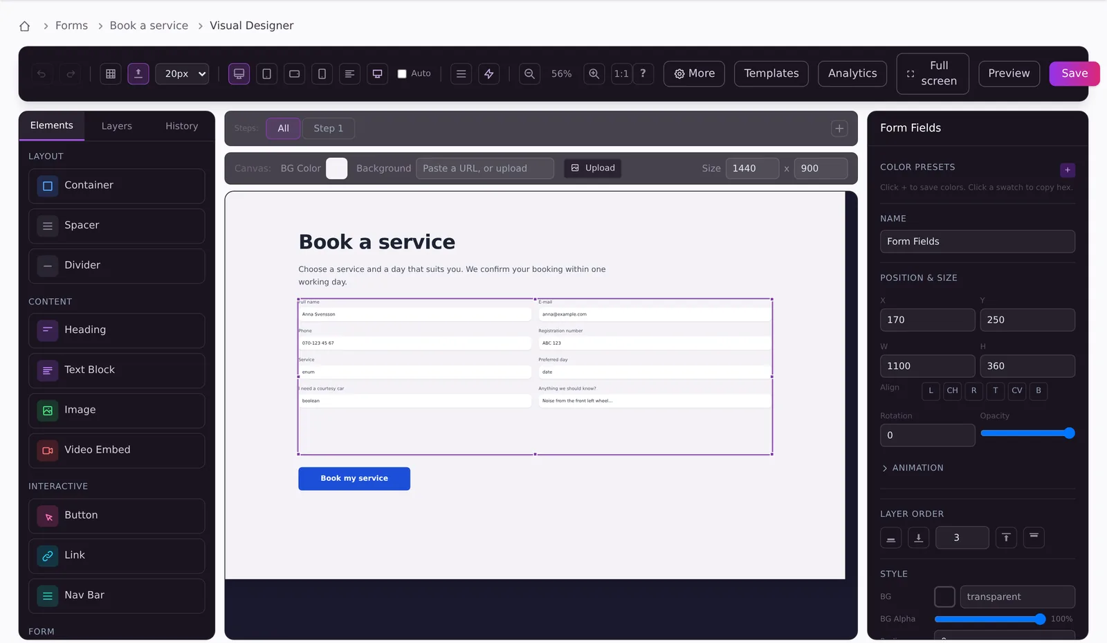Switch to the History tab
Image resolution: width=1107 pixels, height=643 pixels.
181,127
